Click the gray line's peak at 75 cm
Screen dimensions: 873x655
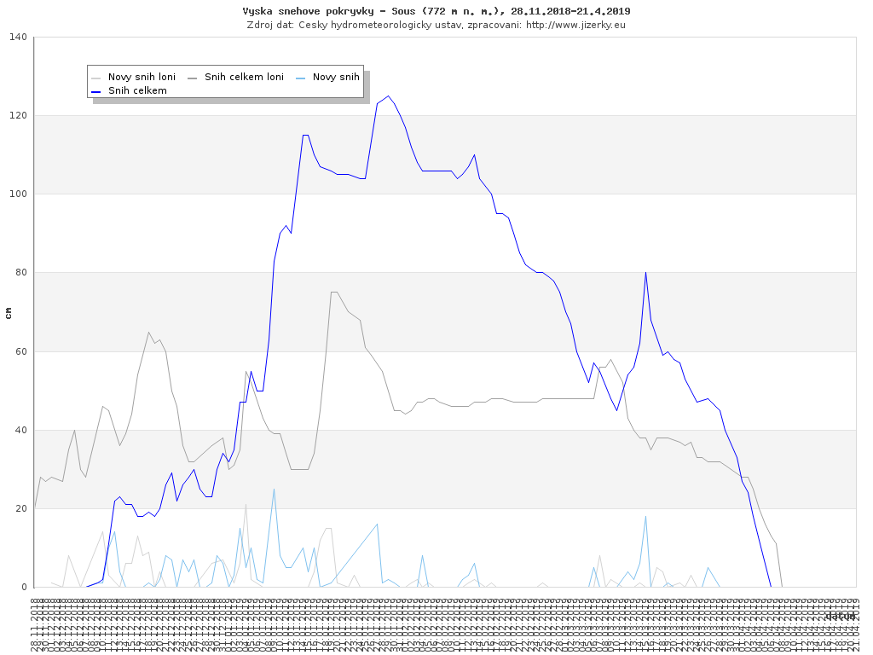click(333, 292)
